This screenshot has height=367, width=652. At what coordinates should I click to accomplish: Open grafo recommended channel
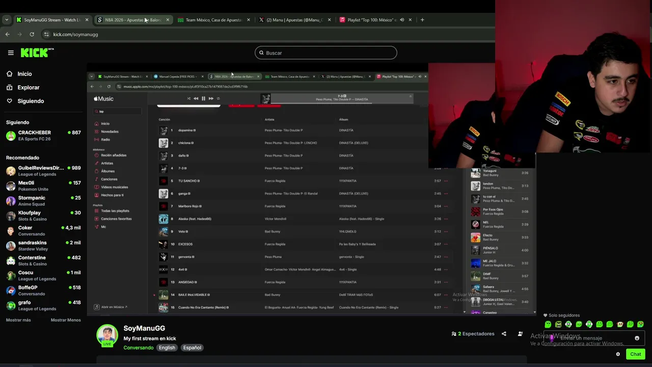(x=43, y=305)
